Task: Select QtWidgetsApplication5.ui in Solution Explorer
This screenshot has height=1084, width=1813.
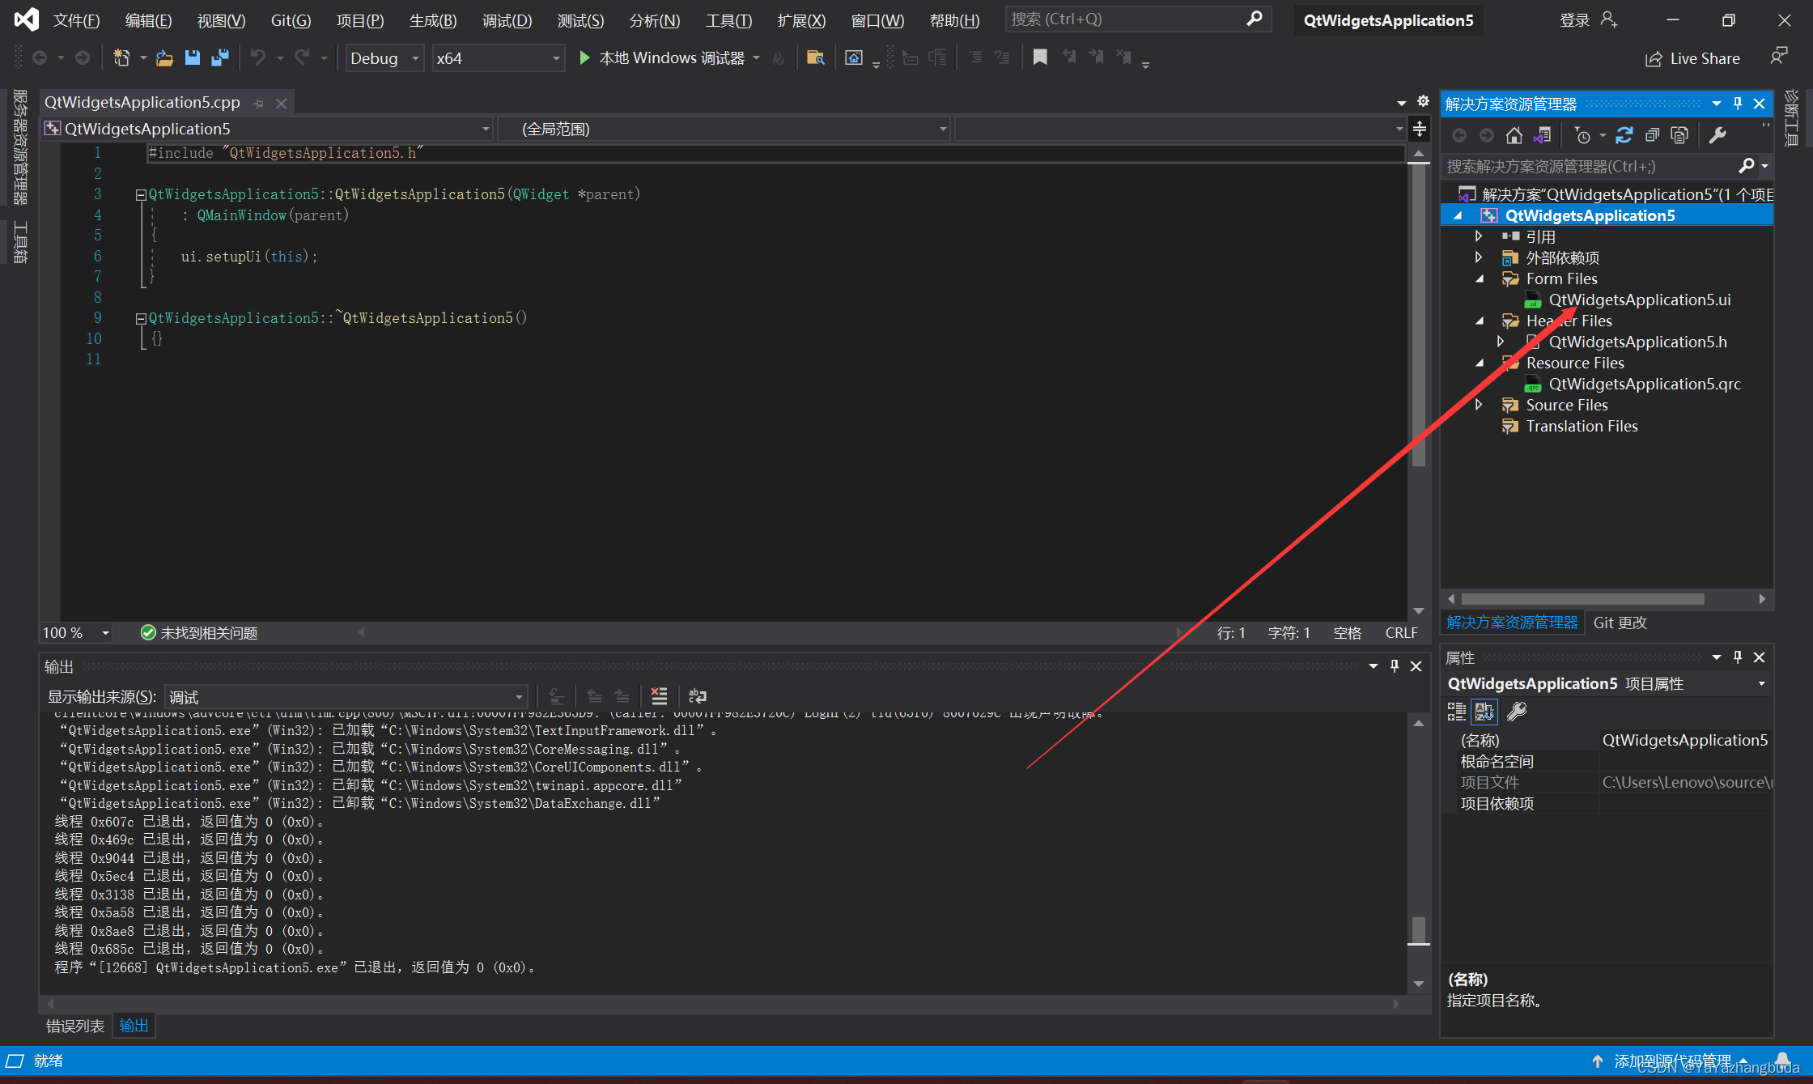Action: click(x=1638, y=300)
